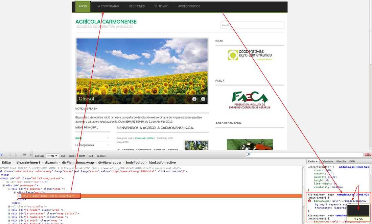Image resolution: width=372 pixels, height=224 pixels.
Task: Click the disabled-property icon next to background
Action: (309, 201)
